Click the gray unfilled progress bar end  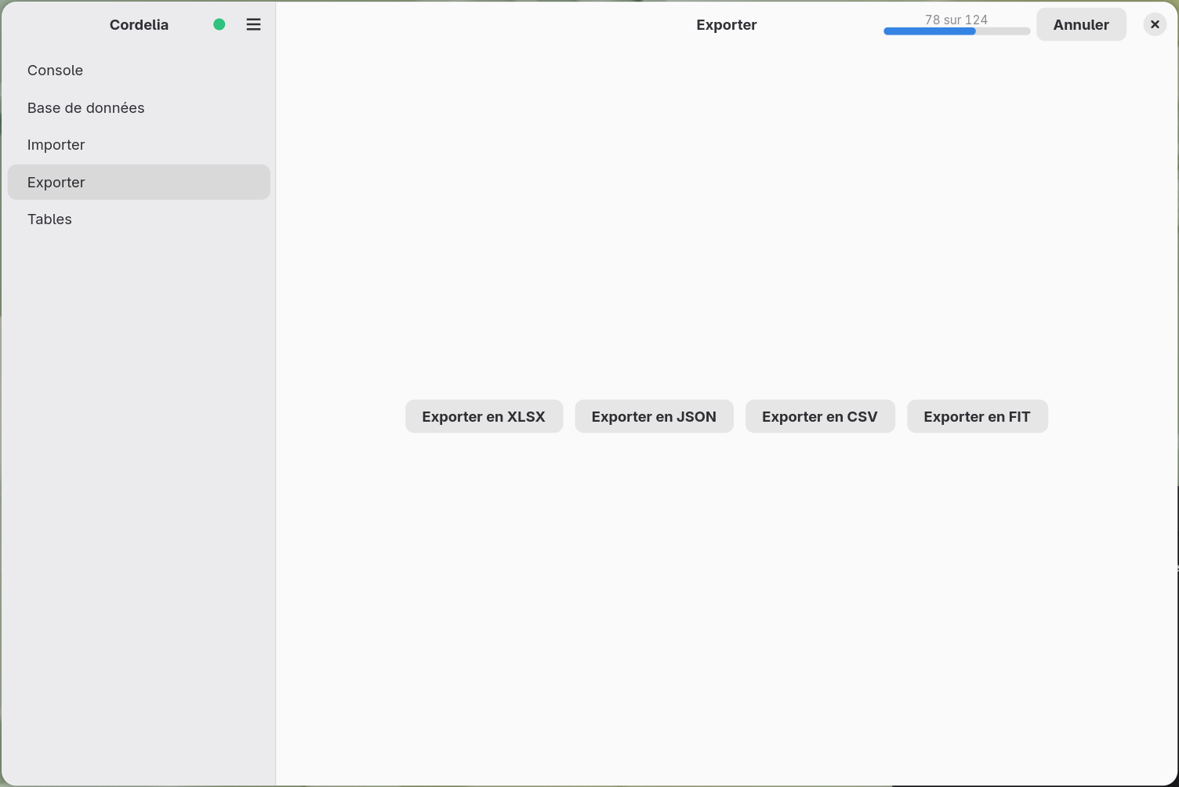(x=1003, y=31)
